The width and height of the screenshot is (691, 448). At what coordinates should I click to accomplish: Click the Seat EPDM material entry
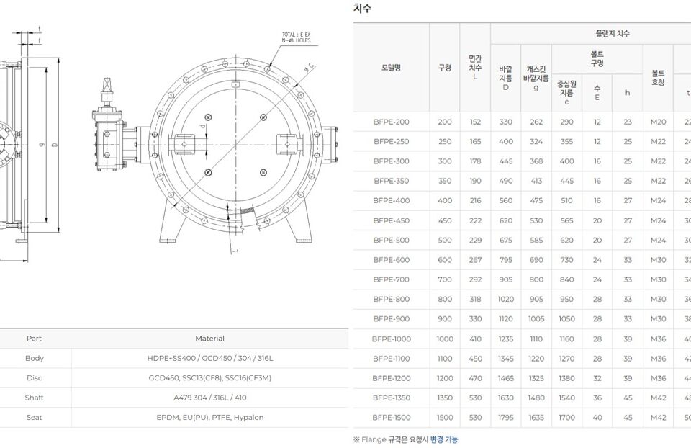tap(209, 418)
